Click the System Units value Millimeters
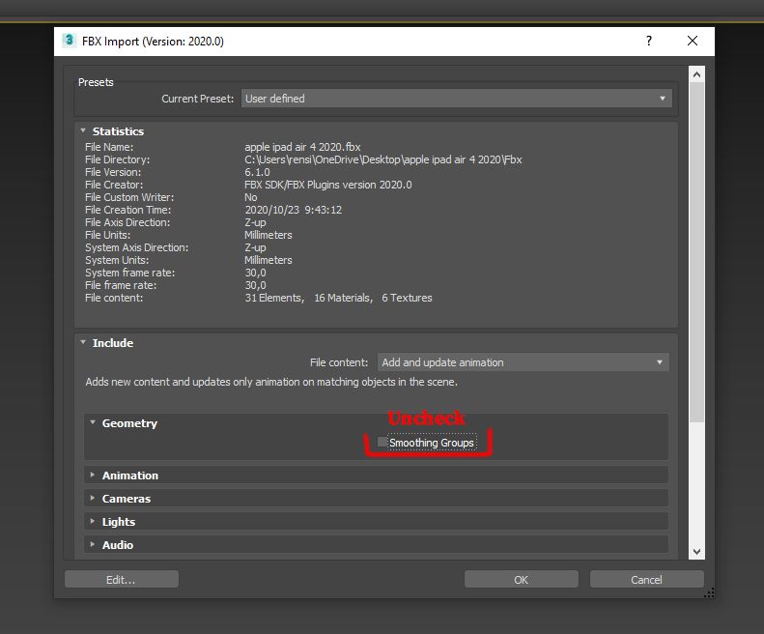Image resolution: width=764 pixels, height=634 pixels. (x=269, y=260)
